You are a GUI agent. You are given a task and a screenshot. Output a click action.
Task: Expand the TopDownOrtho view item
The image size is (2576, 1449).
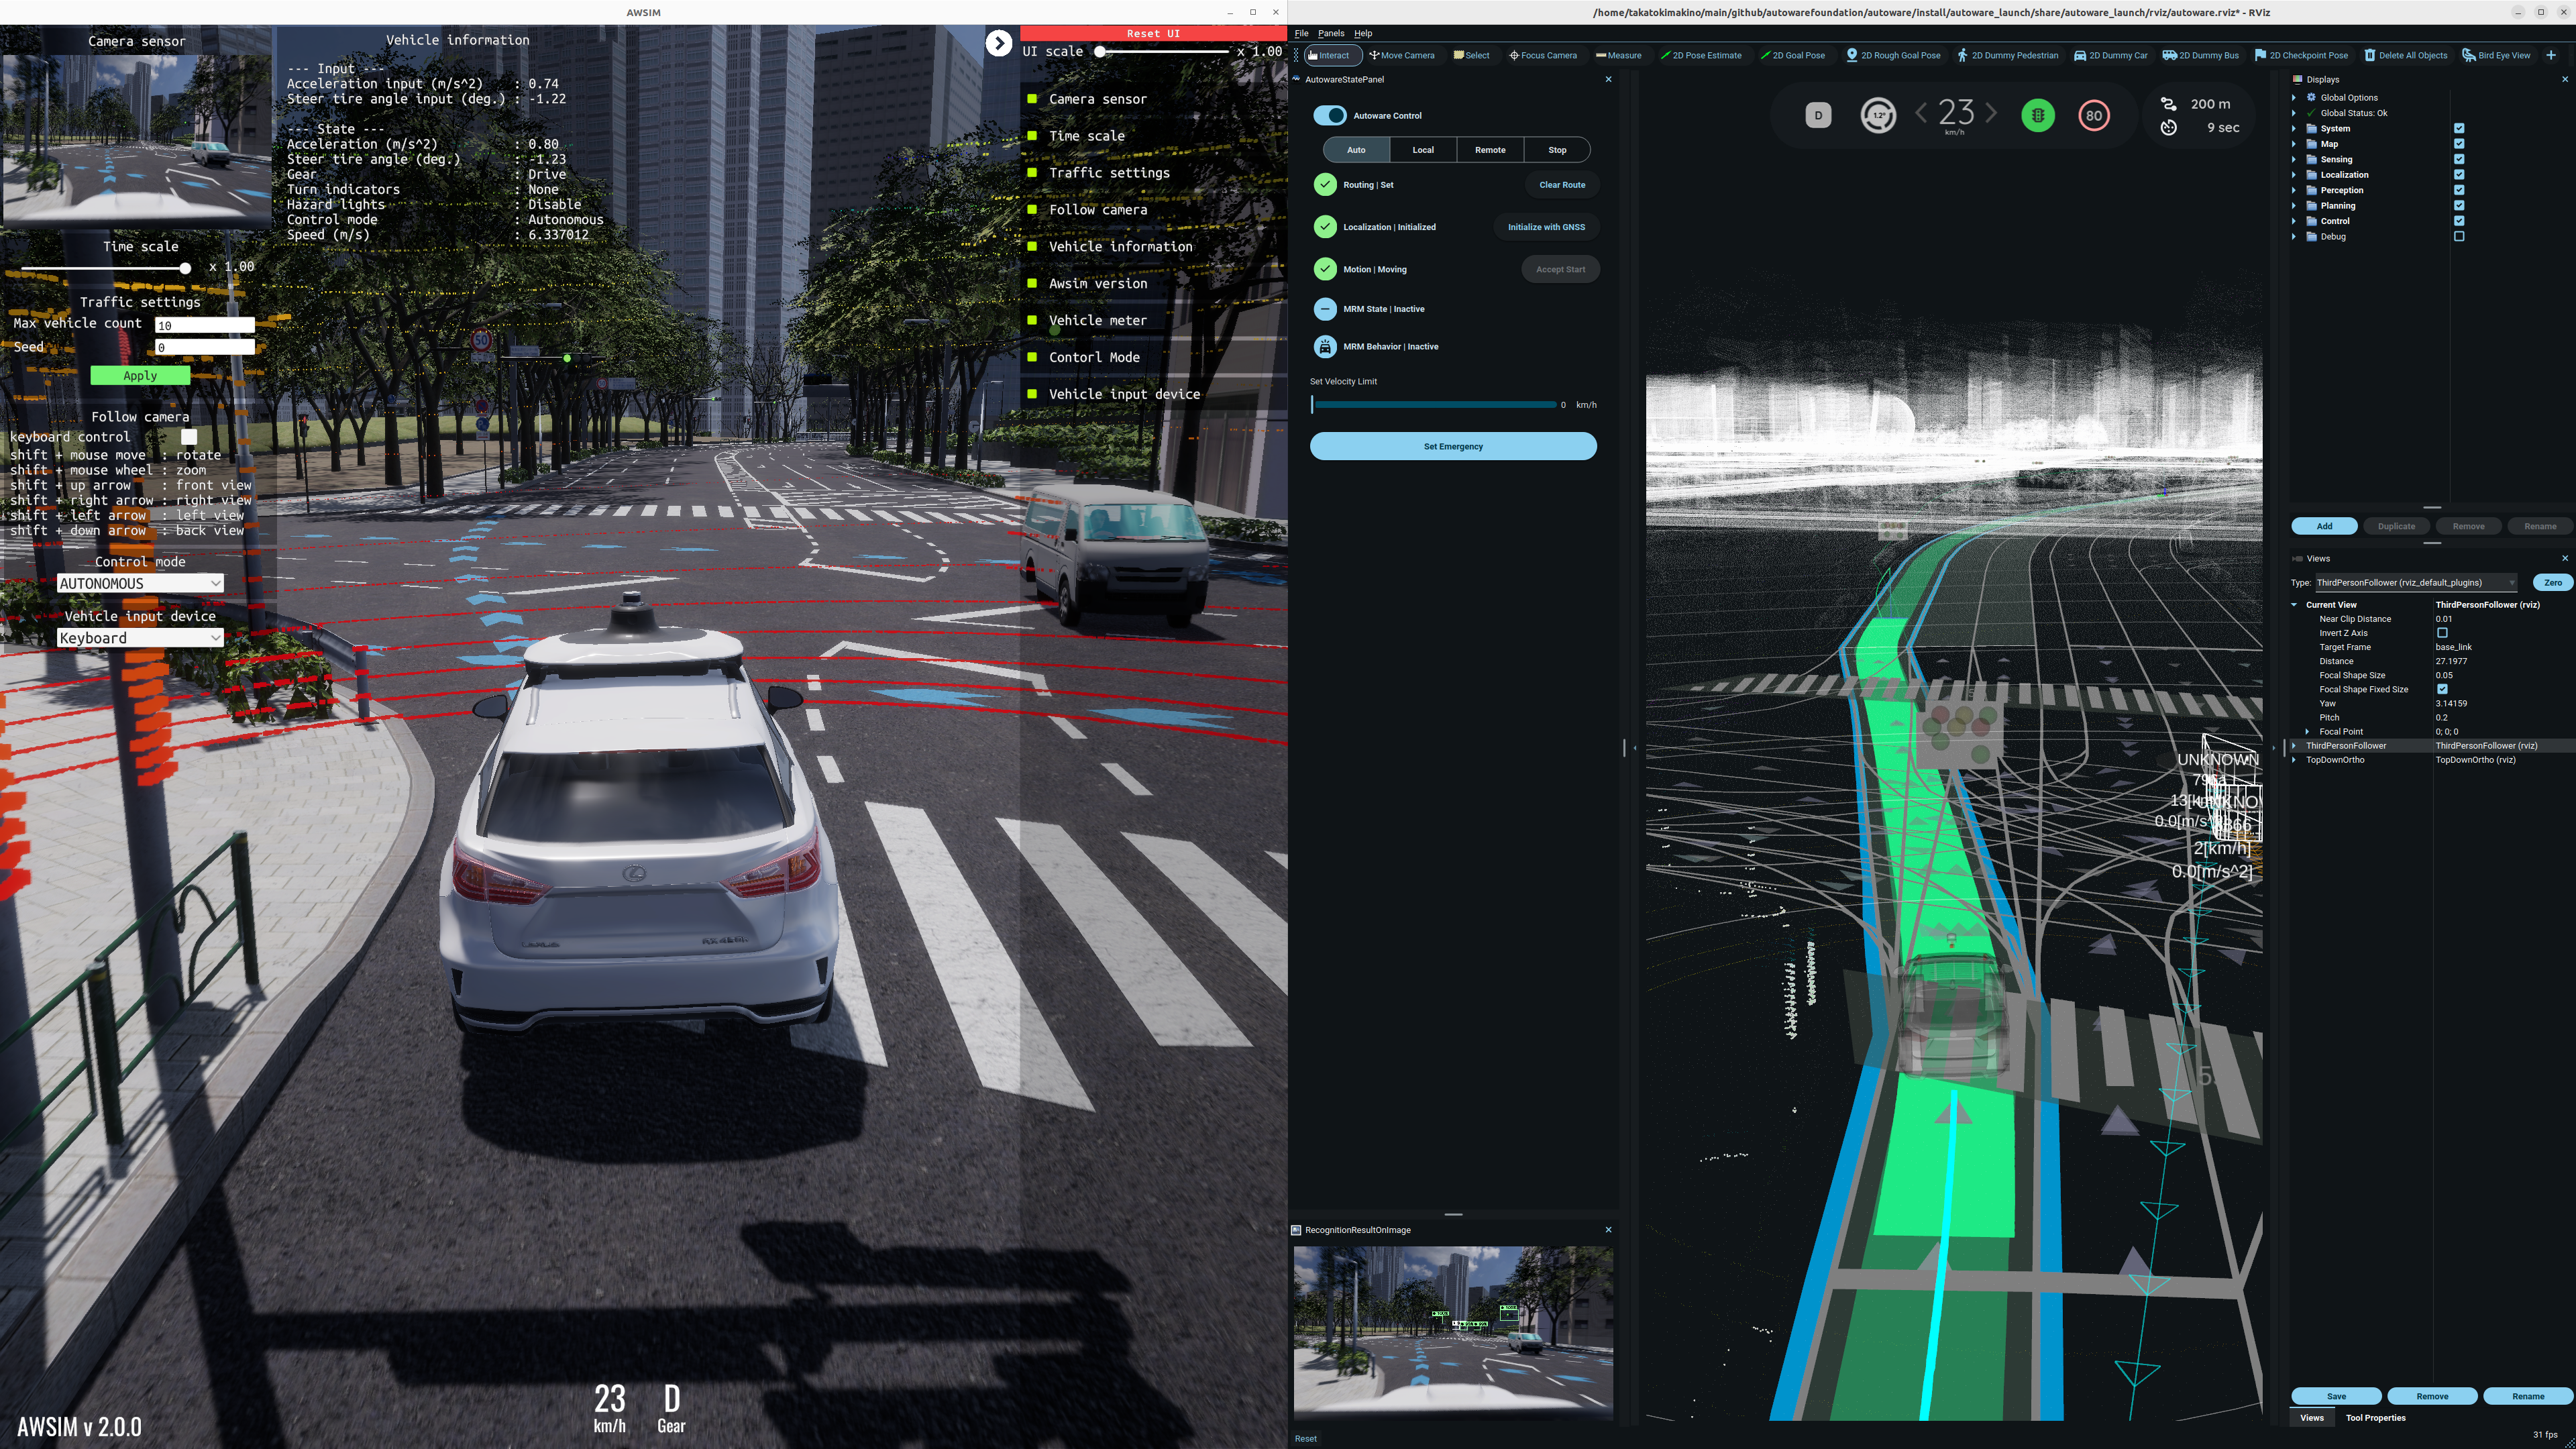2294,760
